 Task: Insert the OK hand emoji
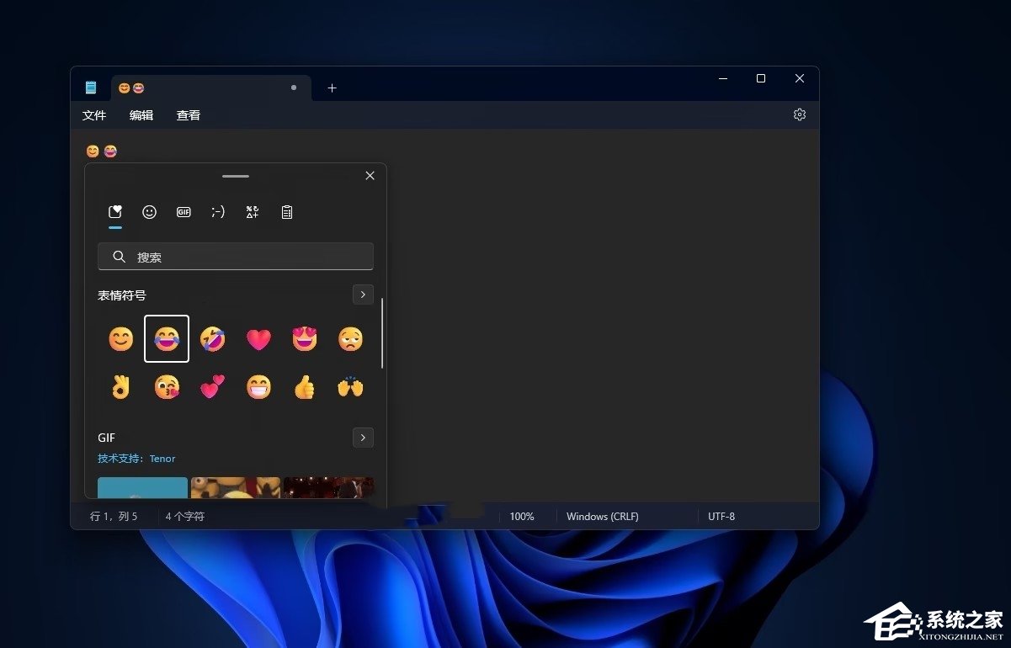pyautogui.click(x=121, y=387)
